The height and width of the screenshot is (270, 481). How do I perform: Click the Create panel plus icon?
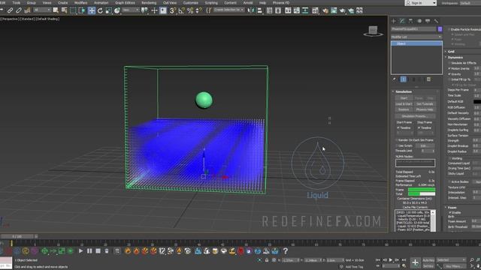pos(394,21)
